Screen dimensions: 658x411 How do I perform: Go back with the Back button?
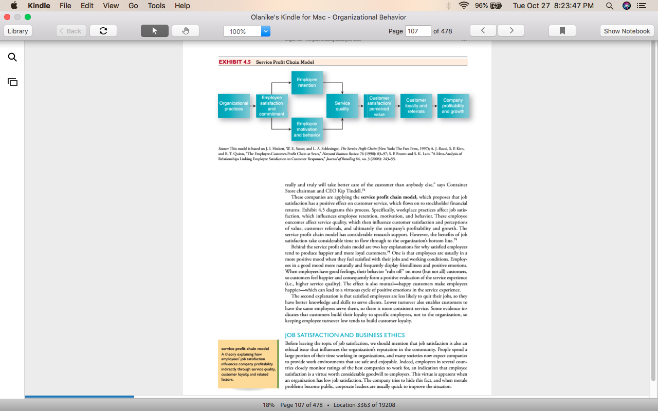coord(71,31)
